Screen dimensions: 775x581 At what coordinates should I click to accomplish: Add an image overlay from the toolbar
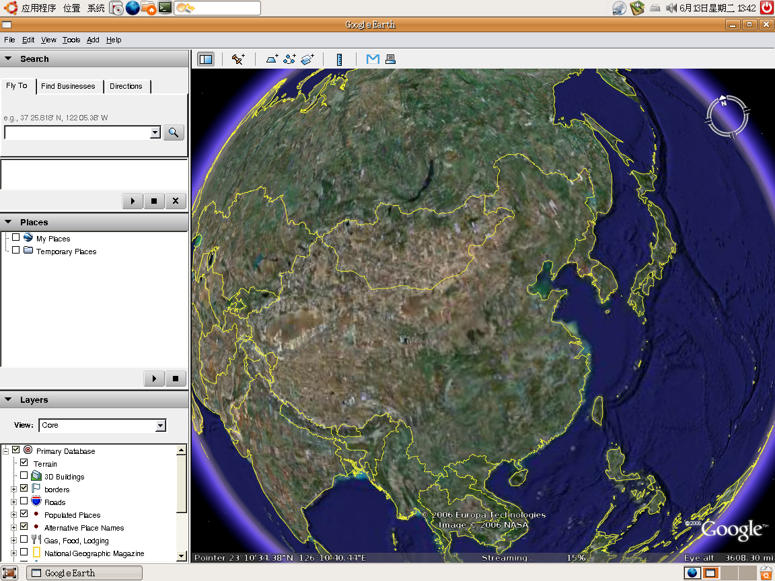pyautogui.click(x=307, y=59)
